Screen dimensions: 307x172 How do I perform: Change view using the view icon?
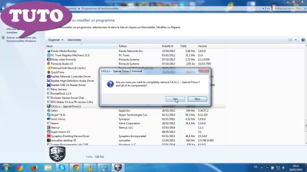(291, 40)
